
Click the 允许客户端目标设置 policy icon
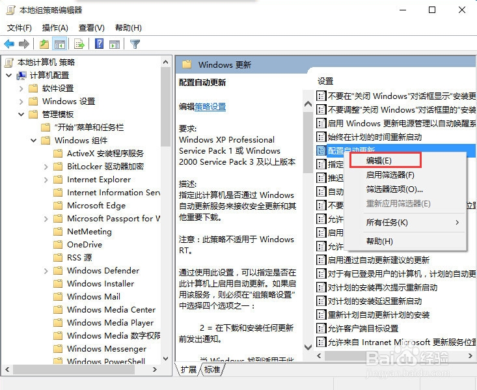point(321,329)
